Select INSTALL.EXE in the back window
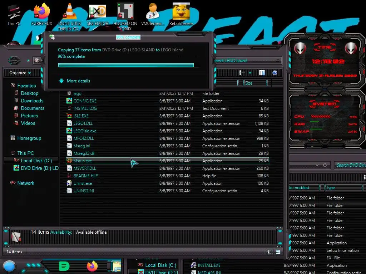Screen dimensions: 366x274 (209, 265)
